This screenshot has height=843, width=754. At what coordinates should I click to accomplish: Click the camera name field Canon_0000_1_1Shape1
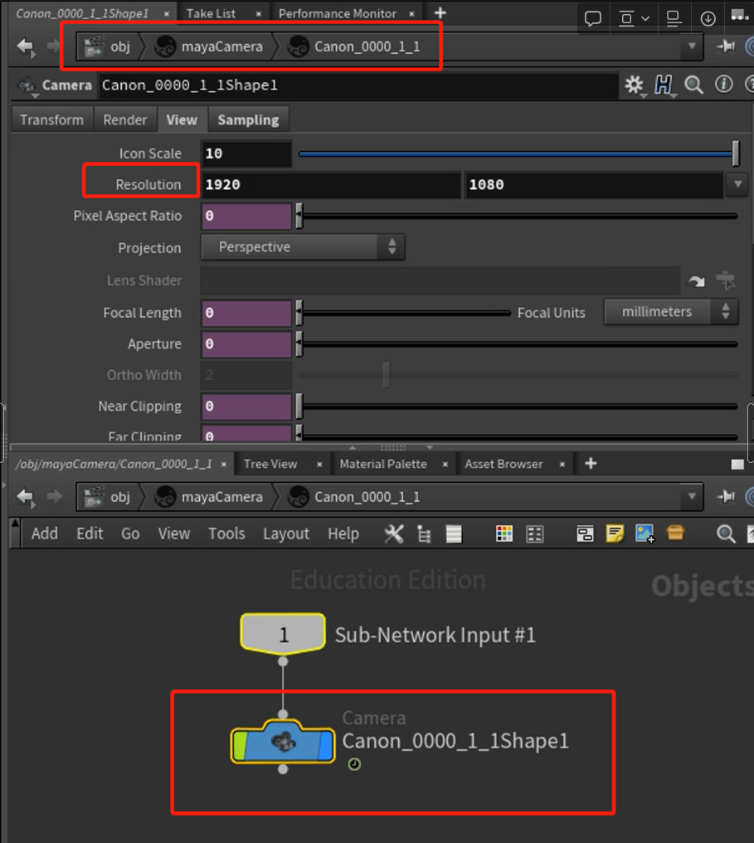tap(358, 85)
